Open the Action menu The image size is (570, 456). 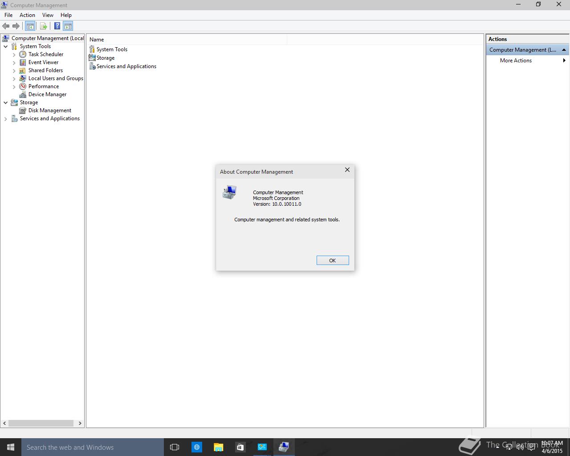coord(27,15)
